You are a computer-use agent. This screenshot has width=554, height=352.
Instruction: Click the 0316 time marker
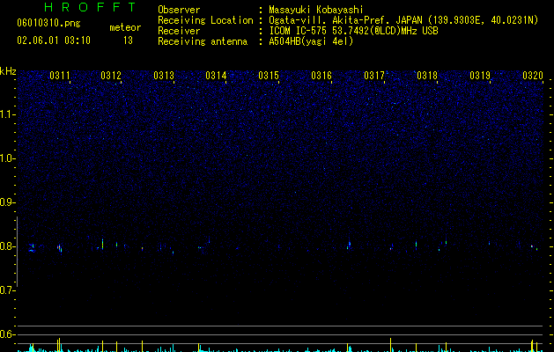coord(321,76)
